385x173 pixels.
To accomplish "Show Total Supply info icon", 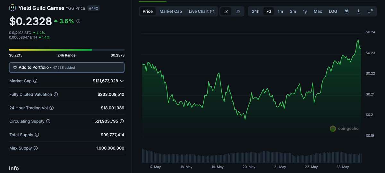I will [x=37, y=135].
